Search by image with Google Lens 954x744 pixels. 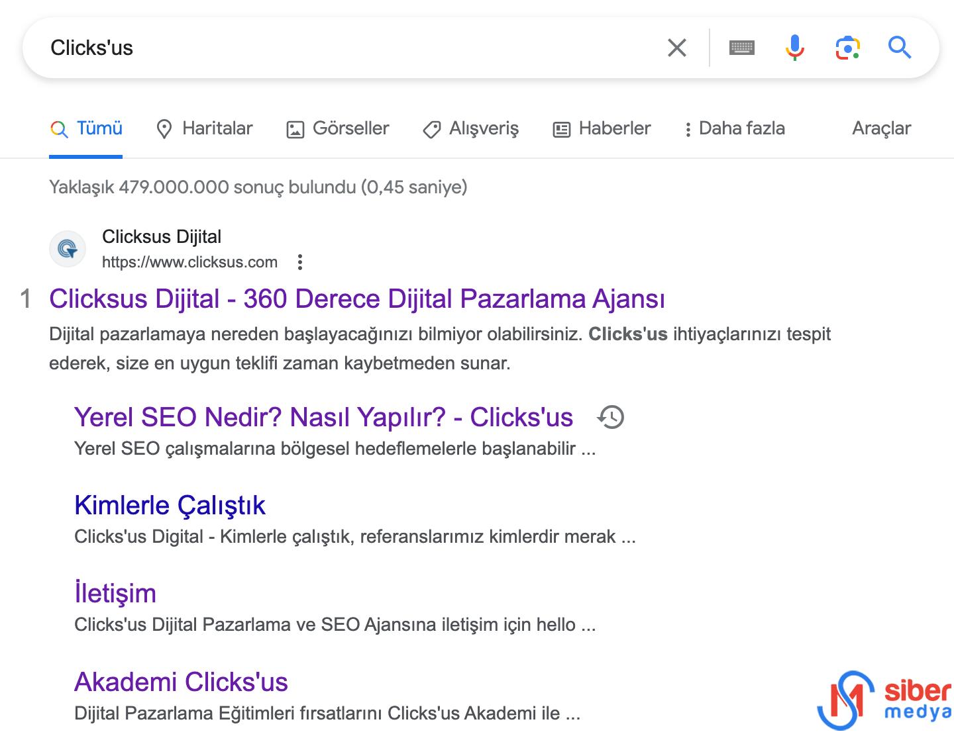tap(847, 48)
